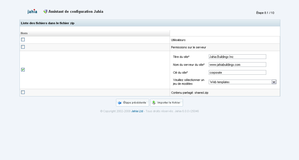This screenshot has height=160, width=299.
Task: Uncheck the Jahia Buildings site checkbox
Action: (23, 70)
